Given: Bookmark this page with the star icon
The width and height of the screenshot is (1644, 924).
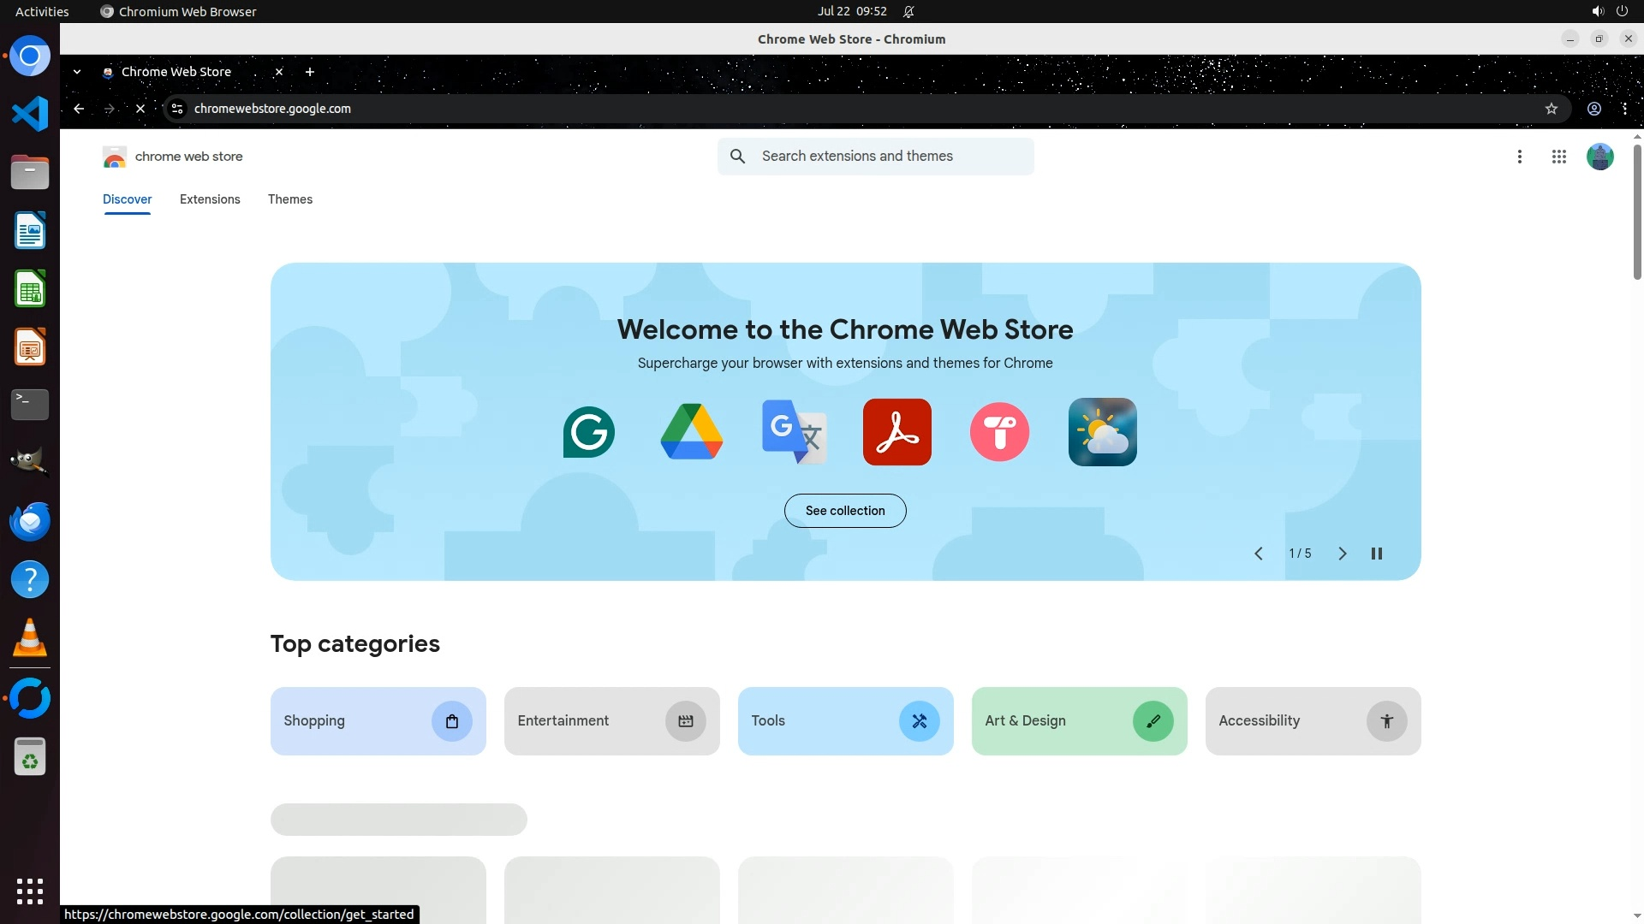Looking at the screenshot, I should (1551, 109).
